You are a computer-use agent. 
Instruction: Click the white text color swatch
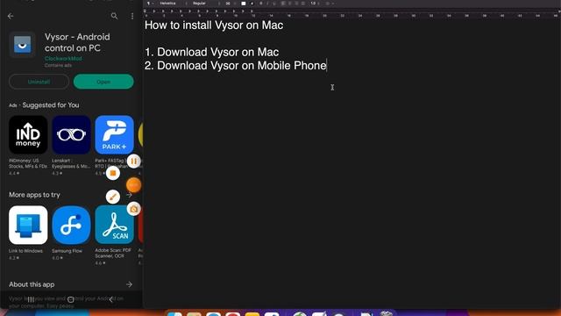coord(244,4)
